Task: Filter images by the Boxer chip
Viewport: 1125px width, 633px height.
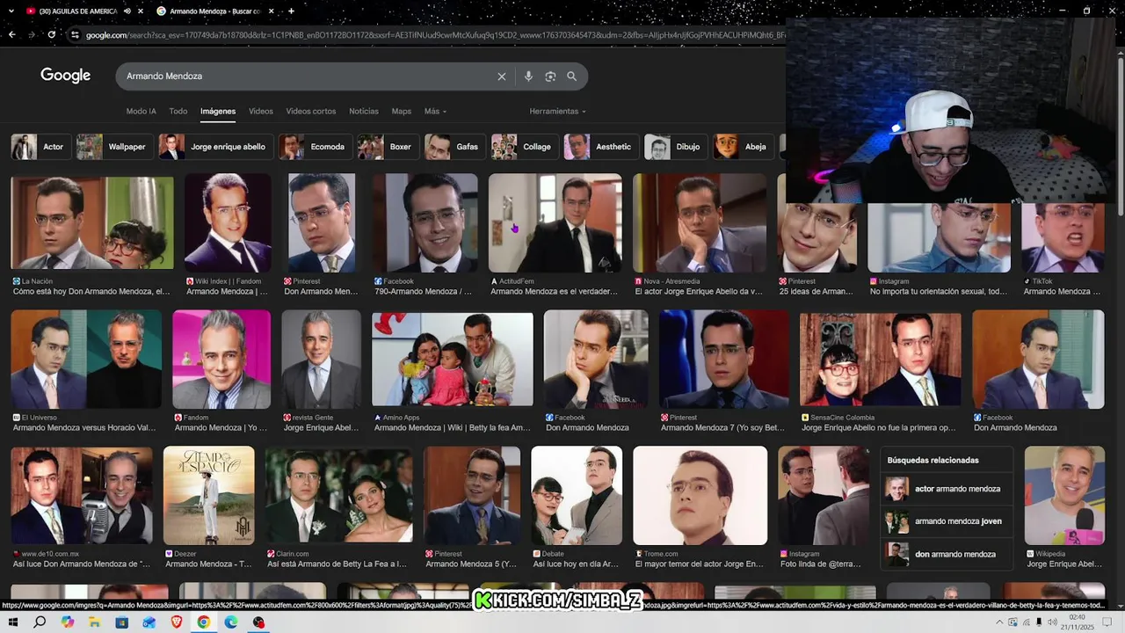Action: [388, 147]
